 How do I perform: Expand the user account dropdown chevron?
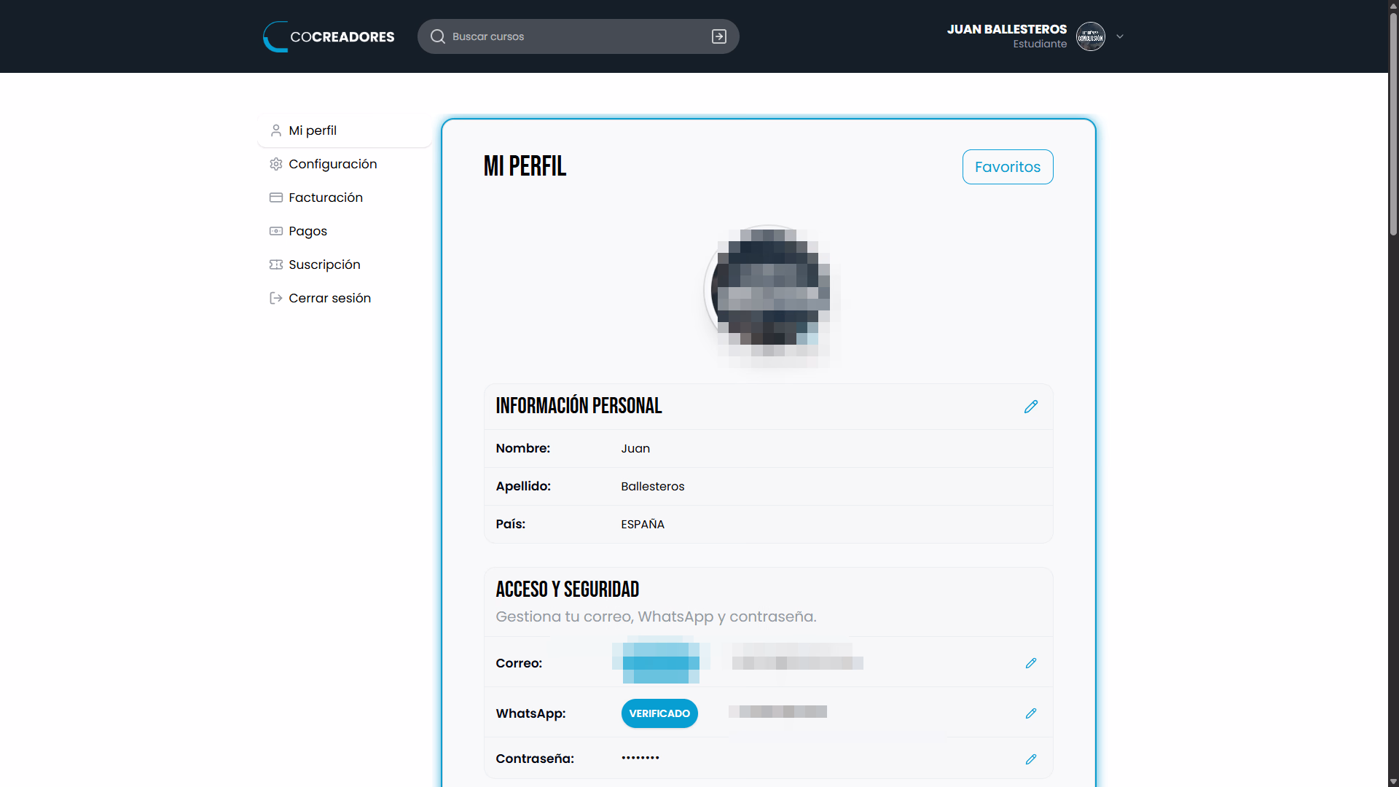tap(1120, 36)
